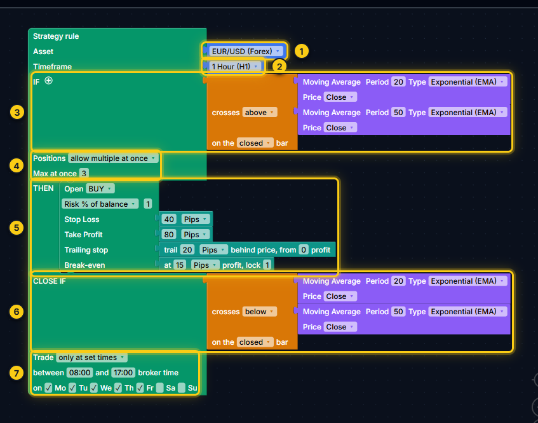Open the Trailing stop Pips unit dropdown
Image resolution: width=538 pixels, height=423 pixels.
[x=213, y=250]
